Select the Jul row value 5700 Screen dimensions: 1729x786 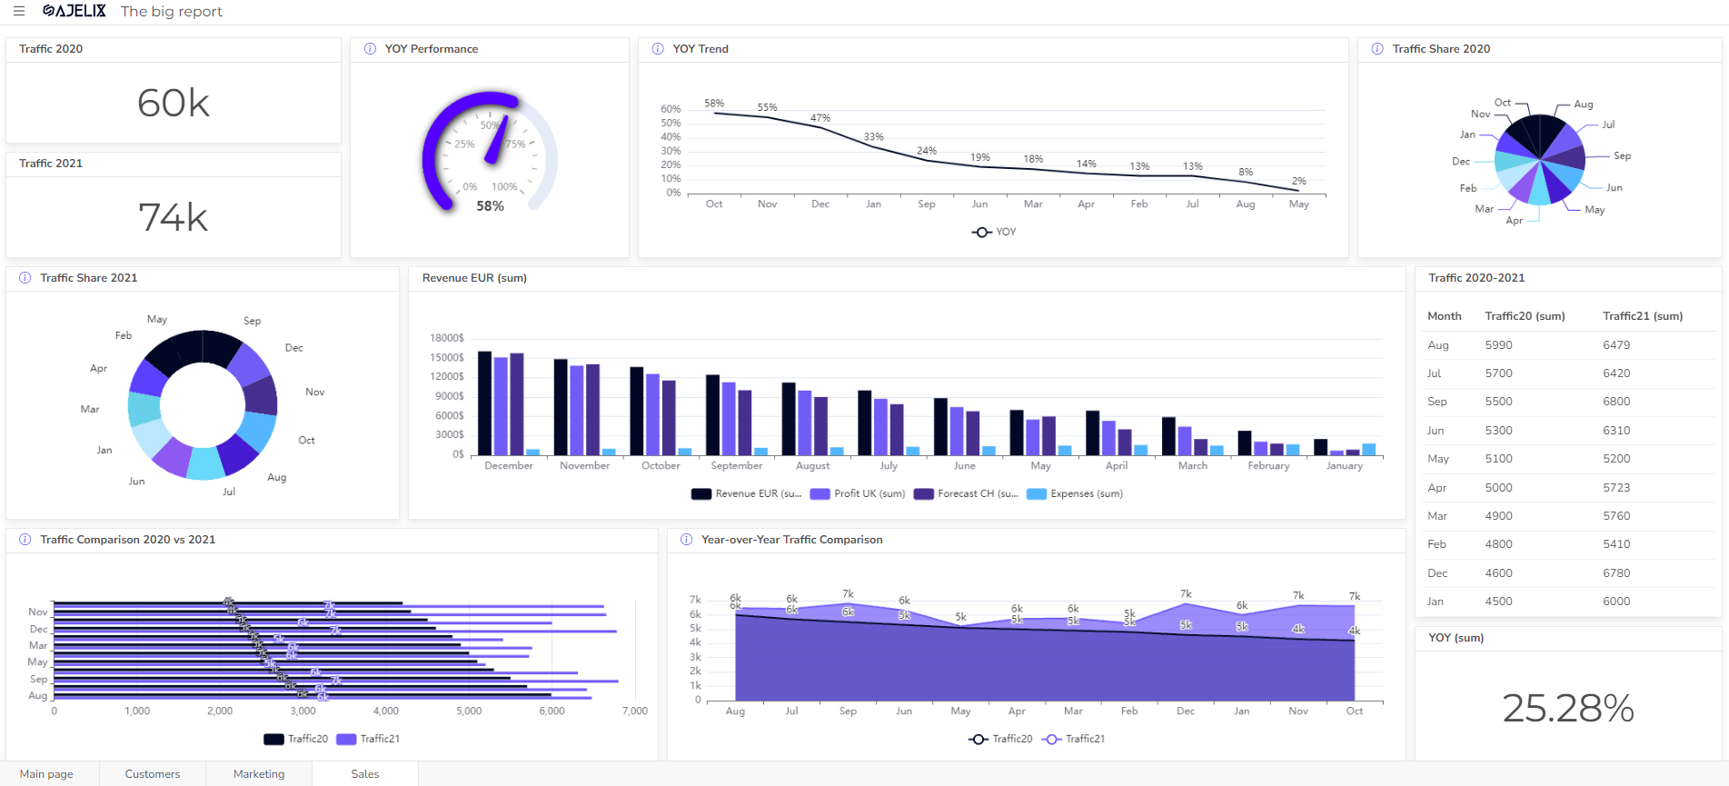click(x=1499, y=373)
